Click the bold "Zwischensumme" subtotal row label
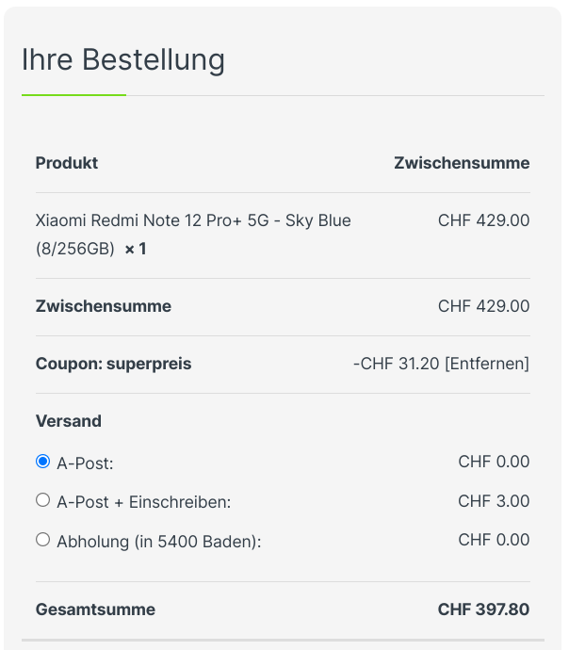The image size is (569, 650). click(x=104, y=306)
